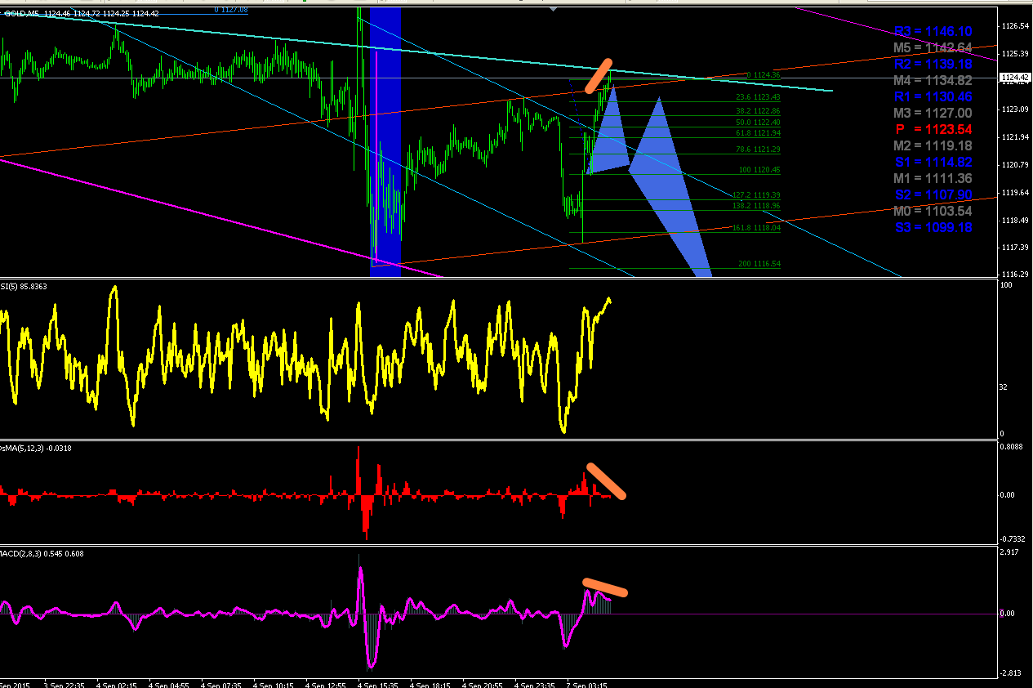
Task: Click Fibonacci level '127.2 1119.39'
Action: point(756,195)
